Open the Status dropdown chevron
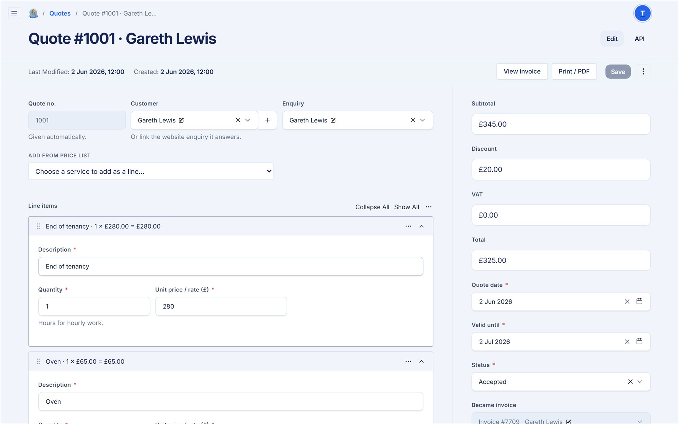Viewport: 679px width, 424px height. [x=640, y=382]
